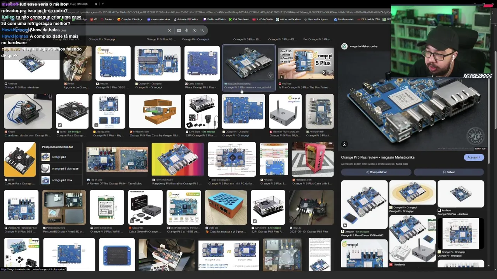Open the Printables pink case thumbnail
Viewport: 497px width, 279px height.
pyautogui.click(x=313, y=159)
